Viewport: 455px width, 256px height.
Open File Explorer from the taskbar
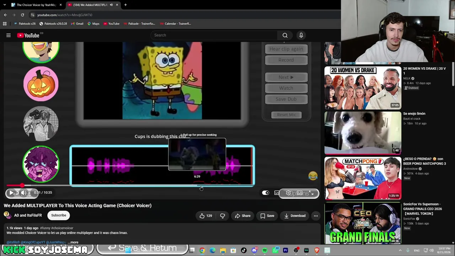(223, 250)
